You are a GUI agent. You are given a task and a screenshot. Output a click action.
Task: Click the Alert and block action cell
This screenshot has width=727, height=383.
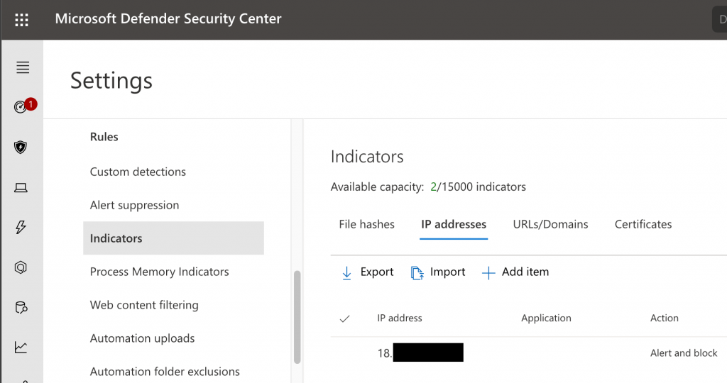point(684,353)
